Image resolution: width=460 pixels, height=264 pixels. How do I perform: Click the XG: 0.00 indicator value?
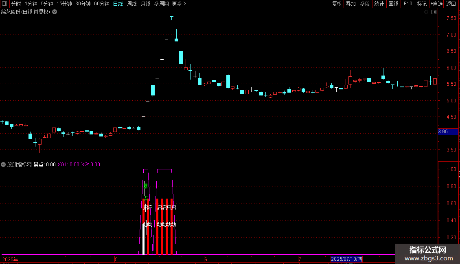pyautogui.click(x=91, y=164)
